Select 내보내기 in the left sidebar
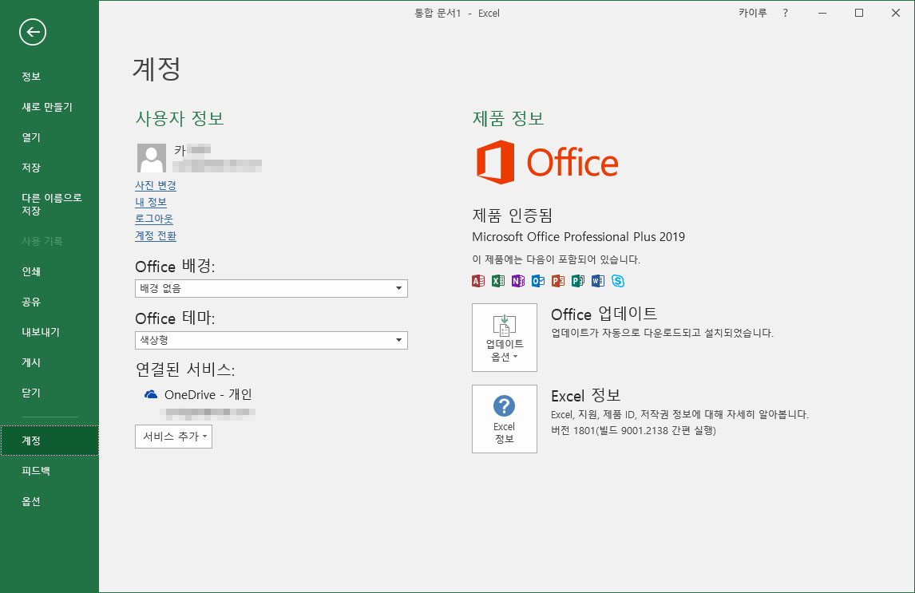Viewport: 915px width, 593px height. coord(41,332)
